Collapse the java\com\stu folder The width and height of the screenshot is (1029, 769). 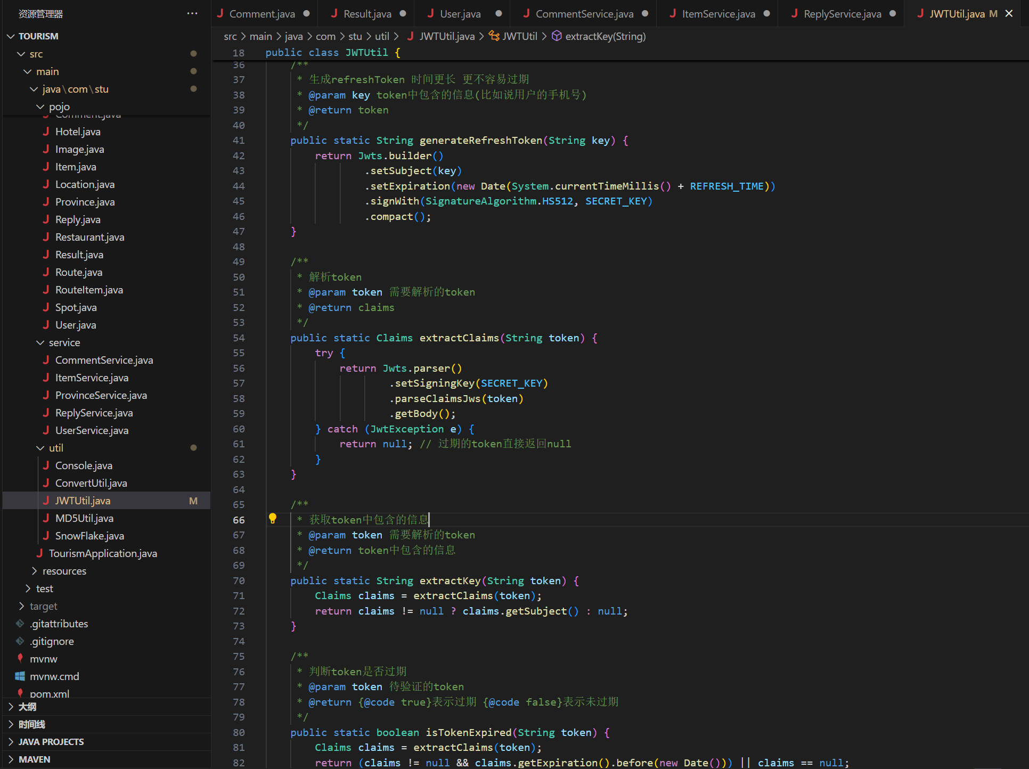click(x=34, y=89)
